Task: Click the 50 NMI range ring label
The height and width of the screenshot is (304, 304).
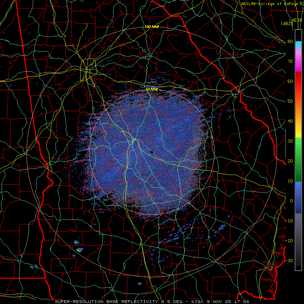Action: [x=152, y=90]
